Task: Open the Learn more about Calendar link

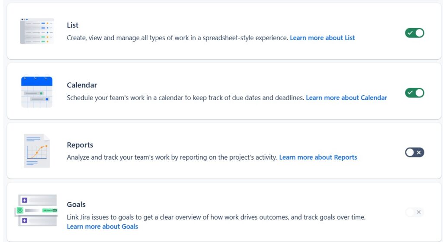Action: click(x=346, y=98)
